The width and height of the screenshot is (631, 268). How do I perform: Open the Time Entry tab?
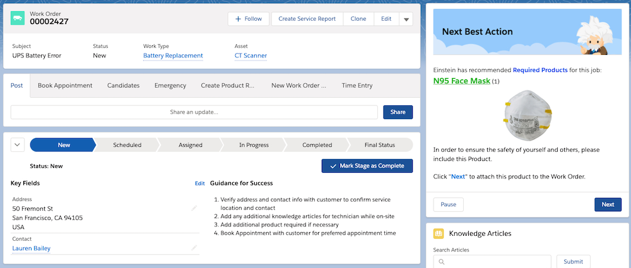pyautogui.click(x=357, y=86)
